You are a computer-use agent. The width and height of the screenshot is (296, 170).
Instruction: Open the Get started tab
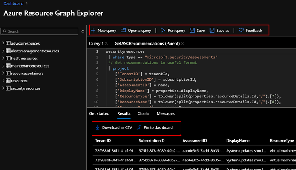point(99,113)
